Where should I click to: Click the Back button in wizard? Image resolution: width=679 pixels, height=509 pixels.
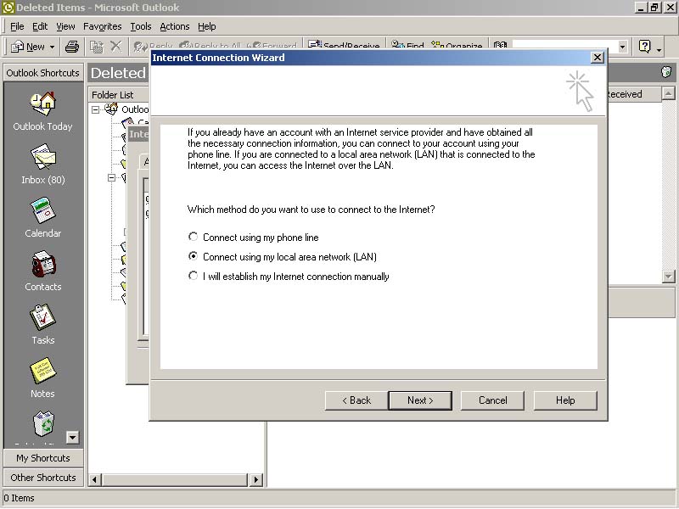356,400
